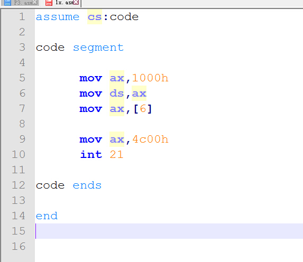
Task: Close the P3.asm tab
Action: click(35, 2)
